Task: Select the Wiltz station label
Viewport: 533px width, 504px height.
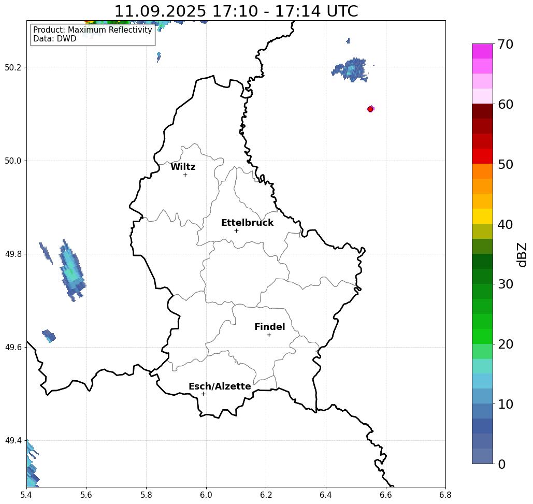Action: (x=183, y=167)
